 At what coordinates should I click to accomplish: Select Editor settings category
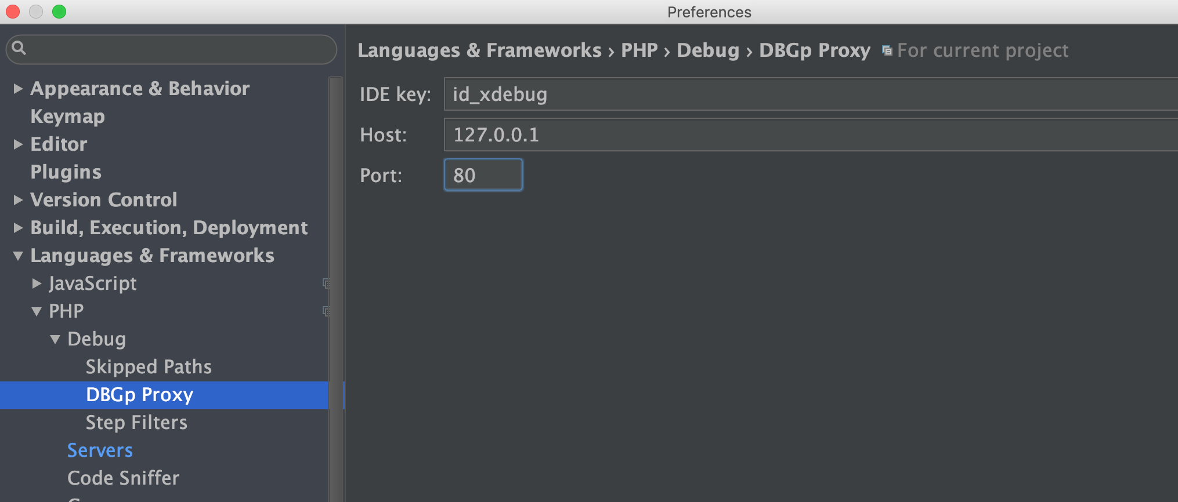(x=59, y=144)
